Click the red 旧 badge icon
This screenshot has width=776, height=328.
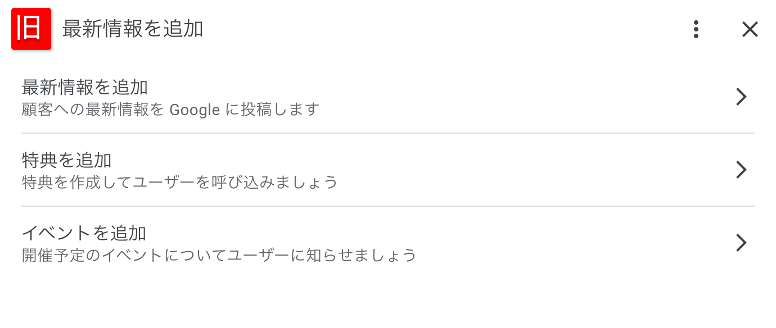(31, 29)
